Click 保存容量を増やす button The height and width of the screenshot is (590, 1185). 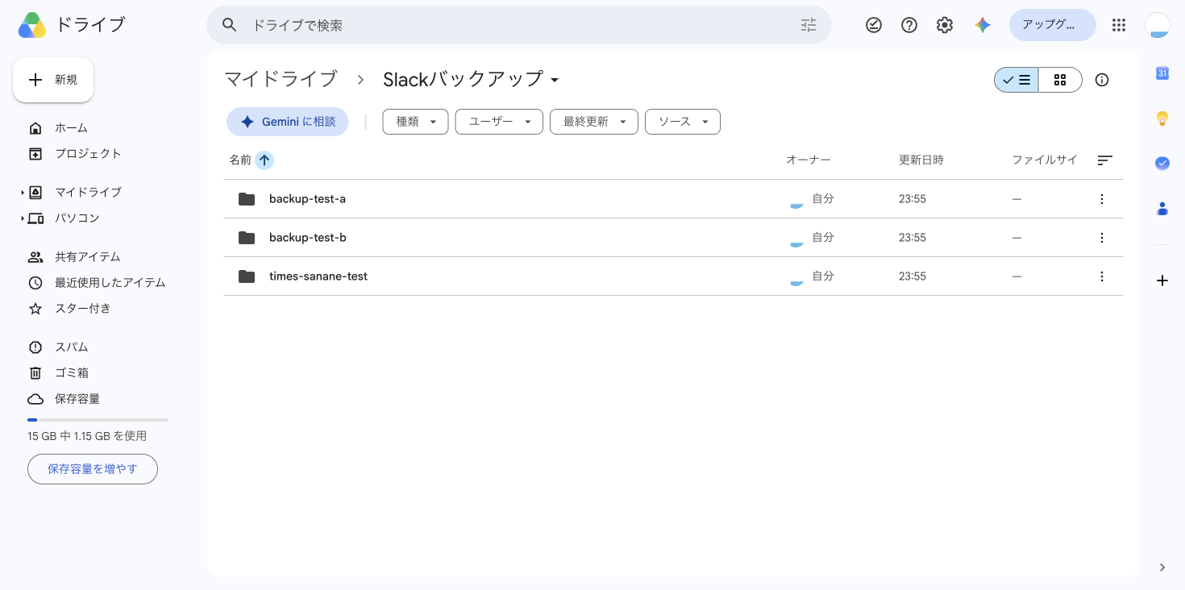(x=93, y=469)
